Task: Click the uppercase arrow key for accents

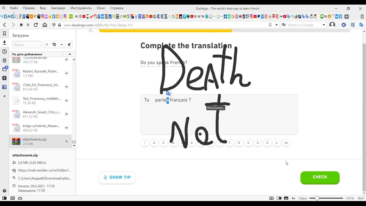Action: click(145, 143)
